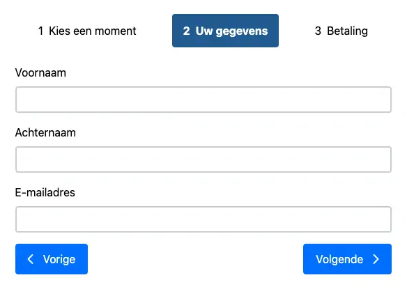
Task: Focus the Voornaam text field
Action: click(203, 100)
